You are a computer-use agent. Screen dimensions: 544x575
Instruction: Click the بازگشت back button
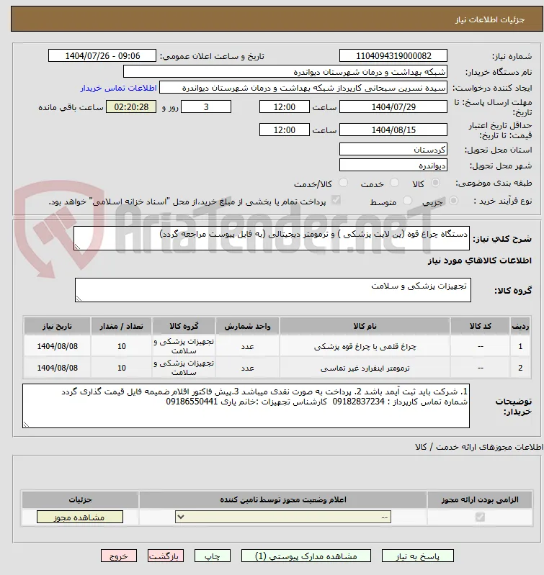pyautogui.click(x=165, y=556)
